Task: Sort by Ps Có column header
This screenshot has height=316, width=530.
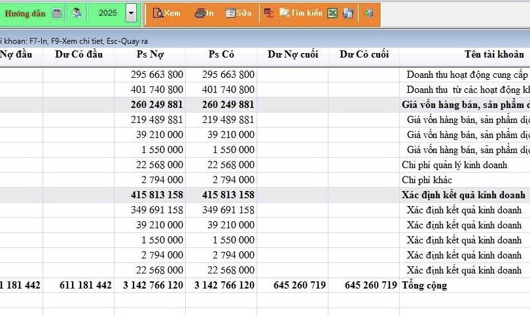Action: [x=221, y=54]
